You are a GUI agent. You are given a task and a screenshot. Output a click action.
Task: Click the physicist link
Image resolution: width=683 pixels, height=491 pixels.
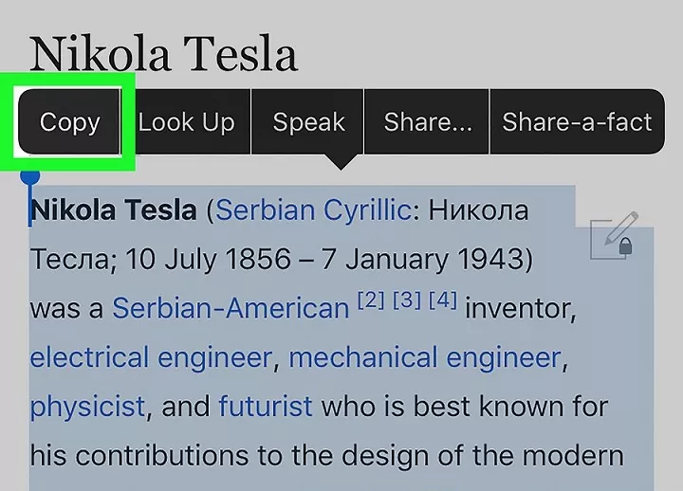click(x=87, y=408)
